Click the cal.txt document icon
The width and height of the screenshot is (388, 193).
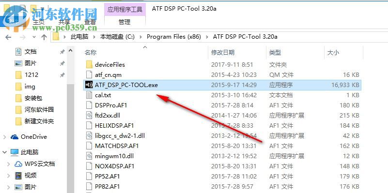(89, 95)
